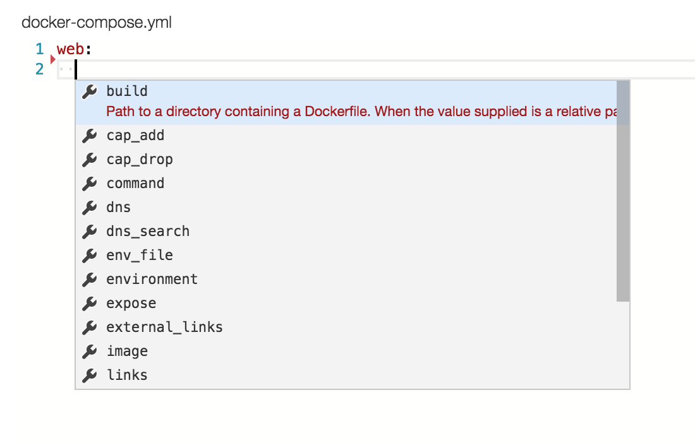Screen dimensions: 695x443
Task: Click line number 1 in the gutter
Action: (x=40, y=49)
